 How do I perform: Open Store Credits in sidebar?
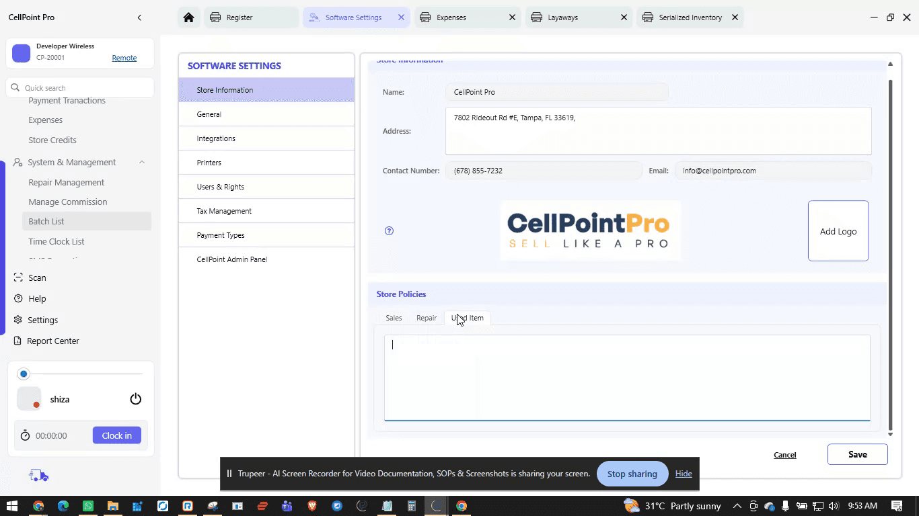pos(52,140)
